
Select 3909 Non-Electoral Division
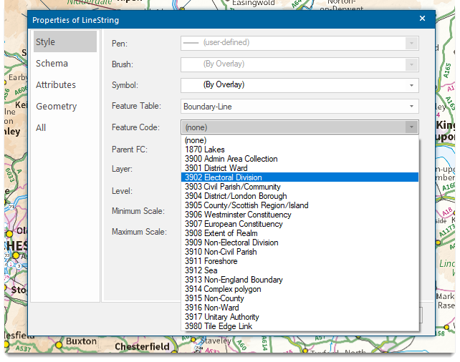[x=300, y=243]
